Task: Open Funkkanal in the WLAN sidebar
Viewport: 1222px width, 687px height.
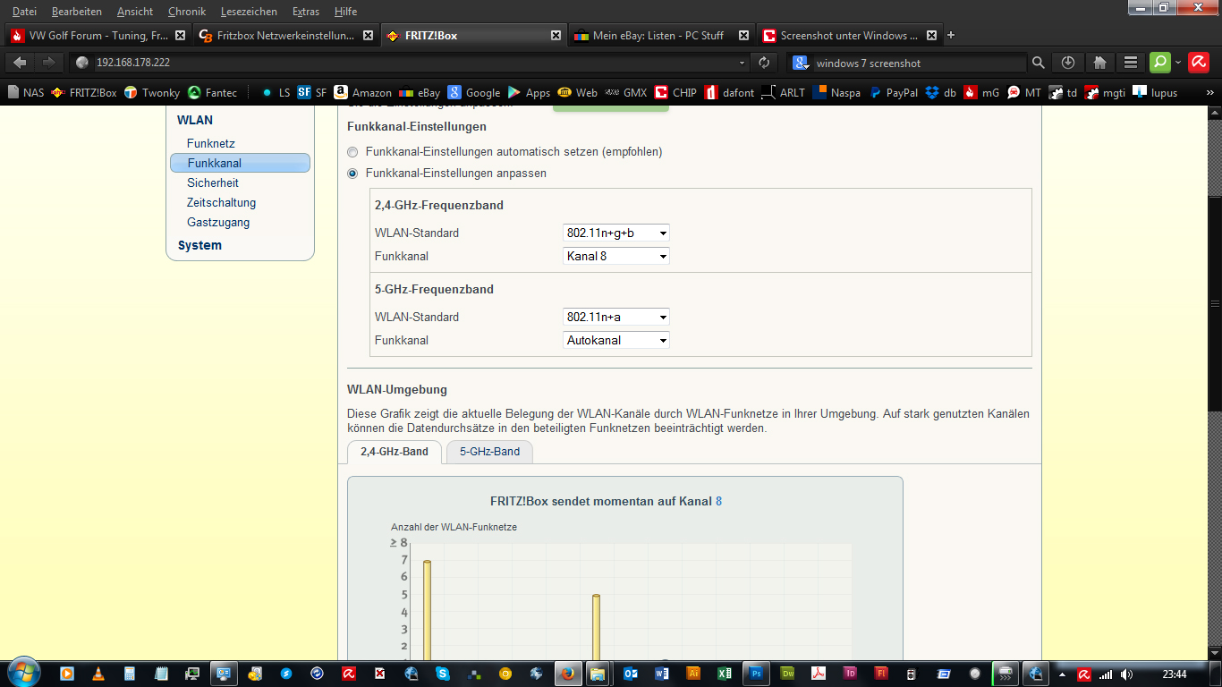Action: (240, 163)
